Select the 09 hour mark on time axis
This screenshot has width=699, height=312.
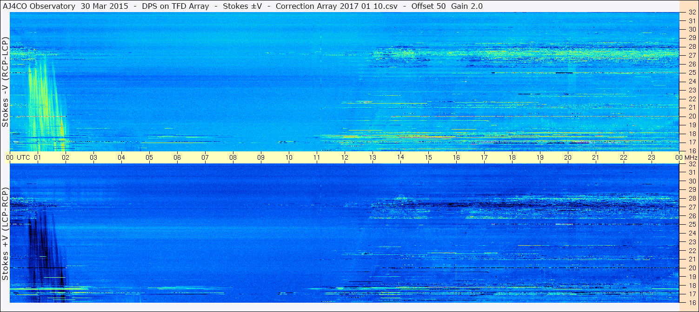[261, 157]
